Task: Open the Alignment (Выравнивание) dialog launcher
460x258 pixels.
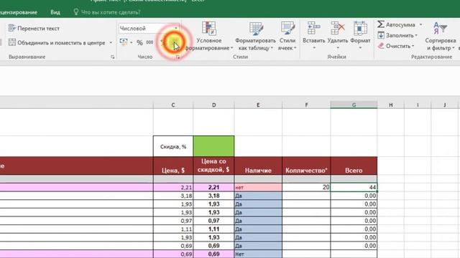Action: [113, 57]
